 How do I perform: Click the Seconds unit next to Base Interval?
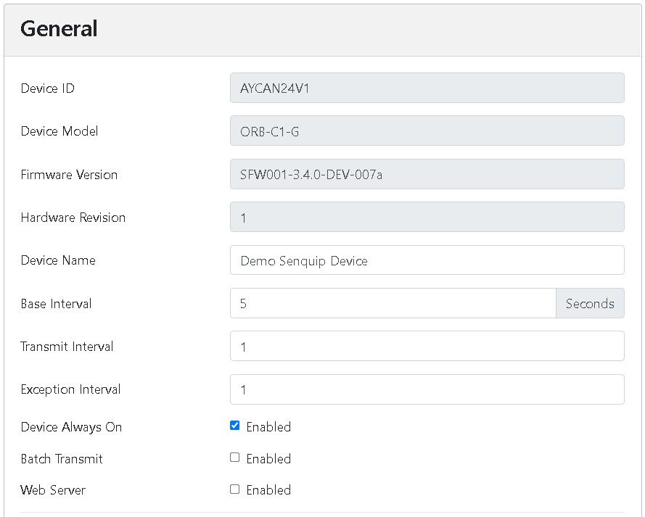(x=589, y=304)
